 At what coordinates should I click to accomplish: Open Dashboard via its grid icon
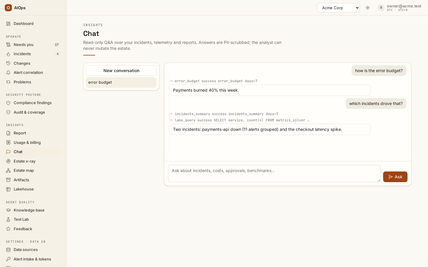(x=8, y=24)
